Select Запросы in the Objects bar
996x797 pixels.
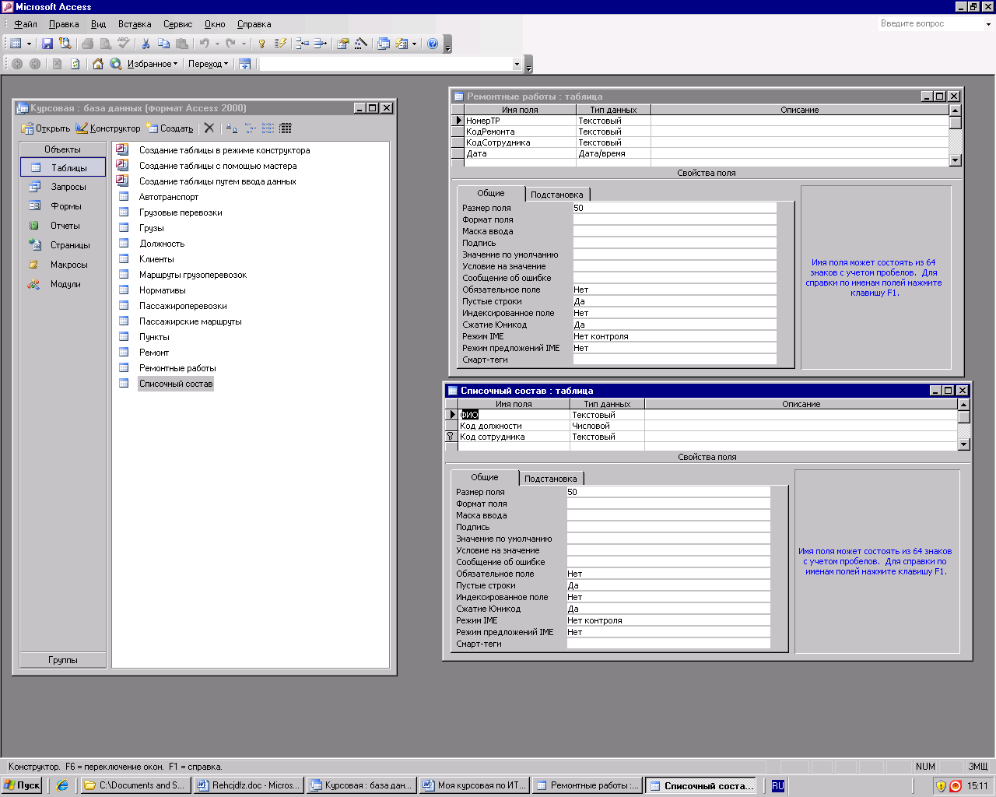click(x=68, y=187)
